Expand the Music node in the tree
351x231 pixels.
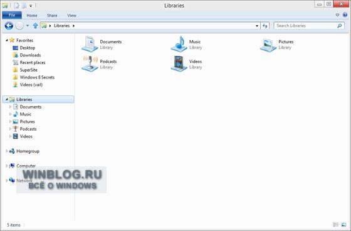[10, 114]
